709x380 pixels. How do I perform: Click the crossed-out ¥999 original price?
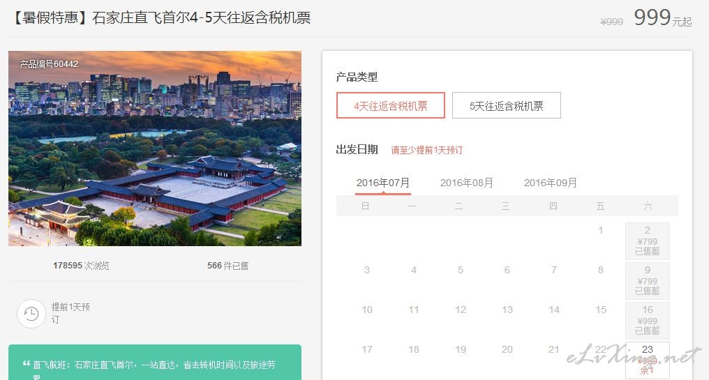tap(611, 22)
